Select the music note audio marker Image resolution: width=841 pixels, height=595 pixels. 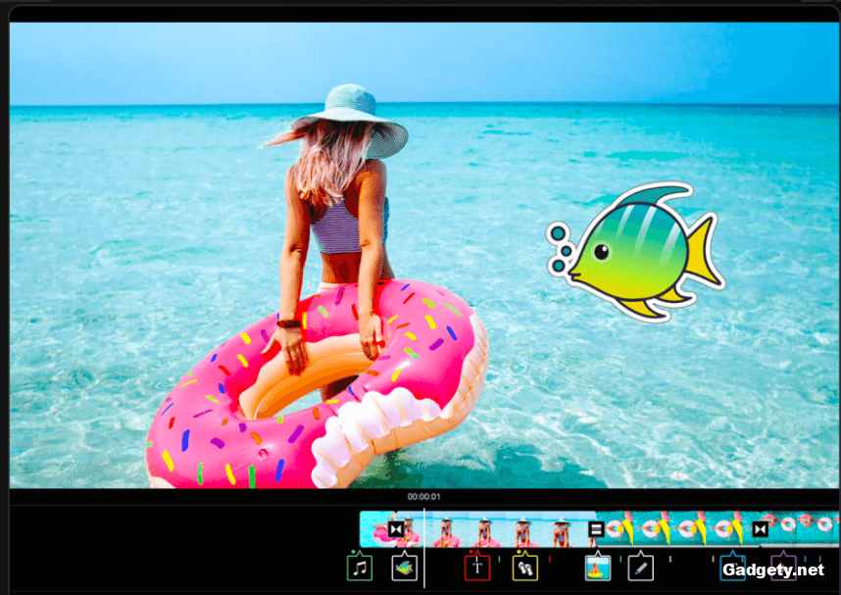click(x=360, y=568)
